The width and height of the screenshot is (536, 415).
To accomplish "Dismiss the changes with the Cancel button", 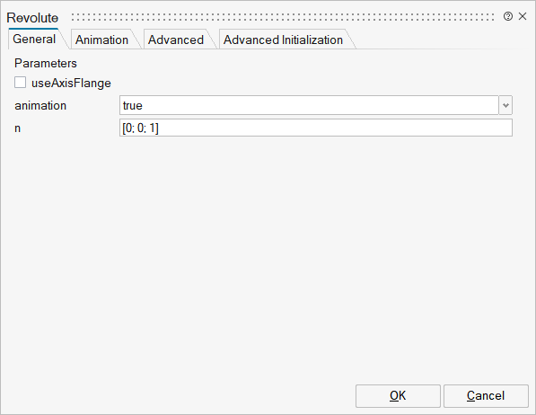I will [x=486, y=396].
